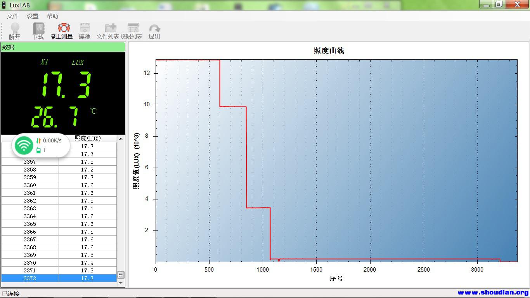
Task: Click the 照度(LUX) column header
Action: tap(88, 138)
